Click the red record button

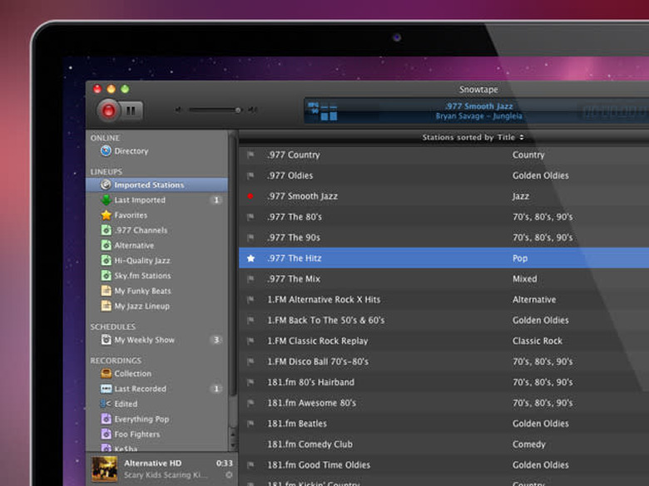[x=108, y=110]
